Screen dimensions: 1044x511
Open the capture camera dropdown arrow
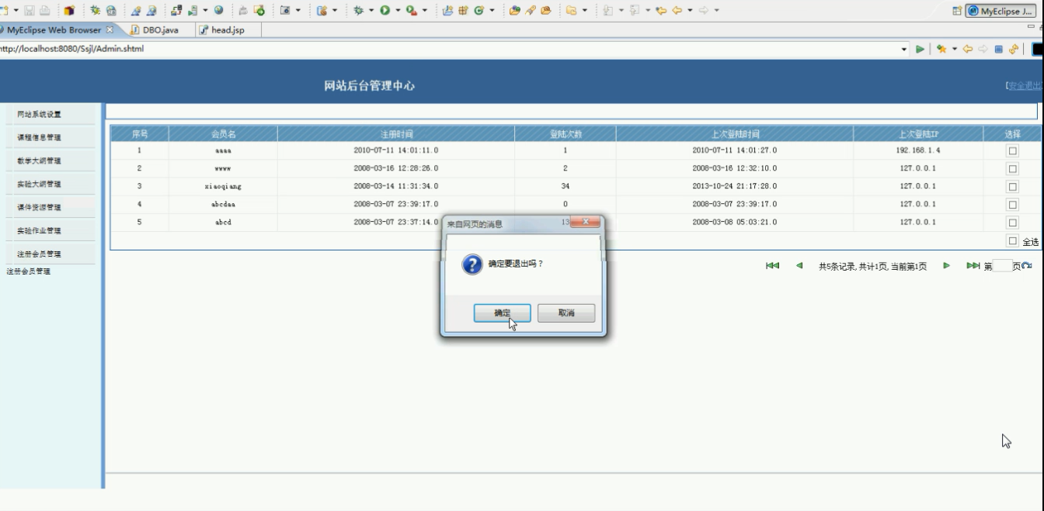(x=298, y=10)
